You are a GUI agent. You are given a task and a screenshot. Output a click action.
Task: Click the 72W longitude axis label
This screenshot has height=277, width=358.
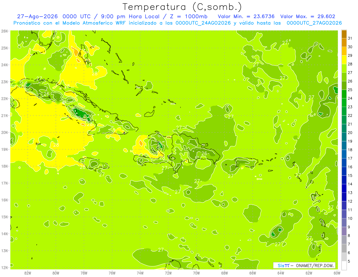[168, 273]
